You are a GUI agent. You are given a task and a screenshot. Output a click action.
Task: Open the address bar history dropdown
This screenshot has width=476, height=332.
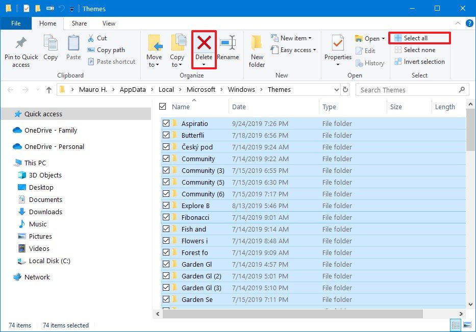coord(336,90)
